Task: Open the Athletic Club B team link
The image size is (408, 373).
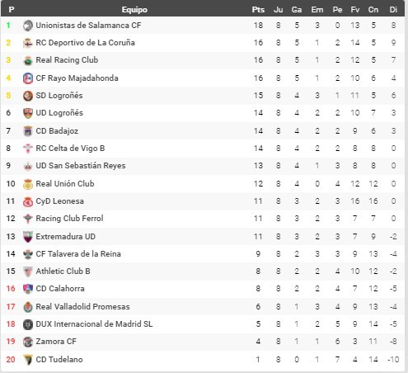Action: (63, 271)
